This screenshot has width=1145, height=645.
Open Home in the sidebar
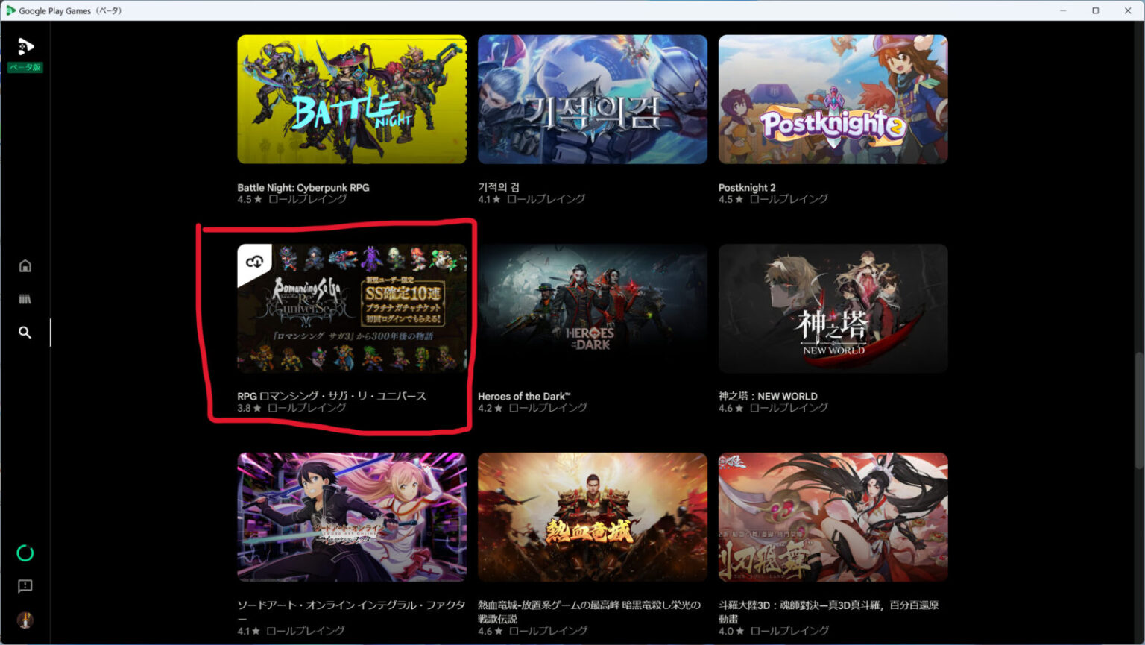pos(25,265)
